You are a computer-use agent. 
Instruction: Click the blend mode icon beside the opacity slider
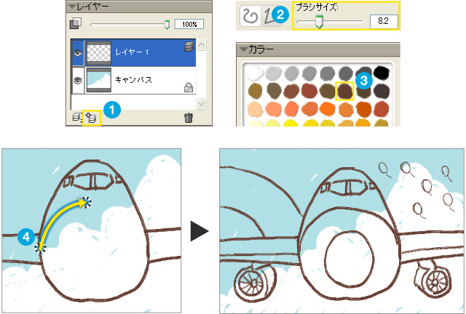pyautogui.click(x=76, y=23)
